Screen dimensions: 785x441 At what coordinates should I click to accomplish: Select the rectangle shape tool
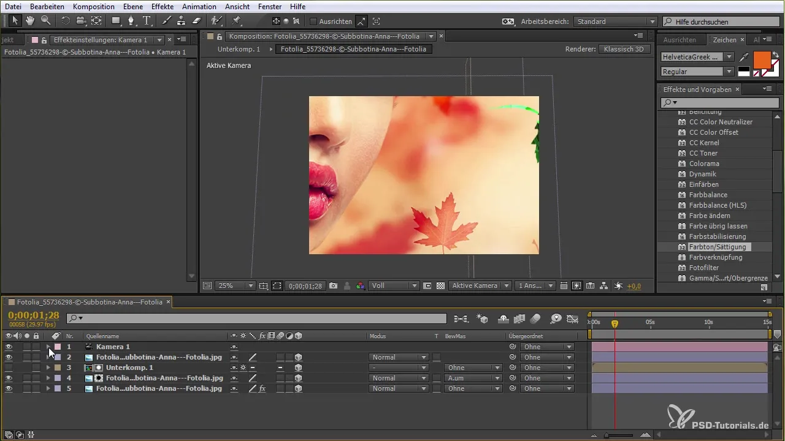115,21
